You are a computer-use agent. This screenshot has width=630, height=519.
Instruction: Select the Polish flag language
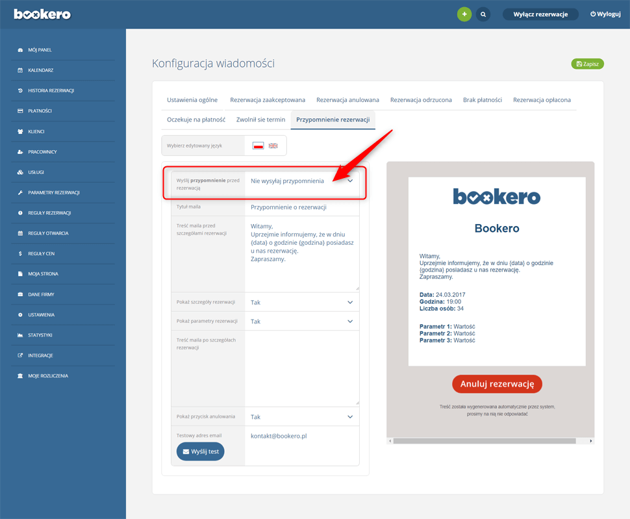[258, 146]
